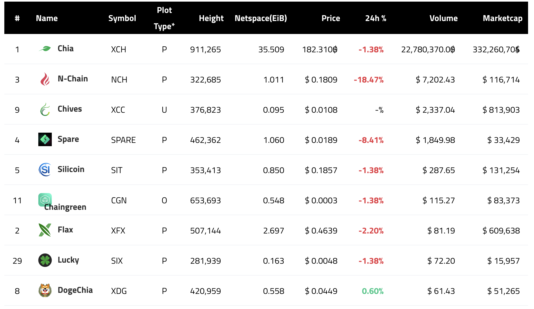Click the Lucky four-leaf clover icon
The image size is (534, 309).
pyautogui.click(x=45, y=260)
